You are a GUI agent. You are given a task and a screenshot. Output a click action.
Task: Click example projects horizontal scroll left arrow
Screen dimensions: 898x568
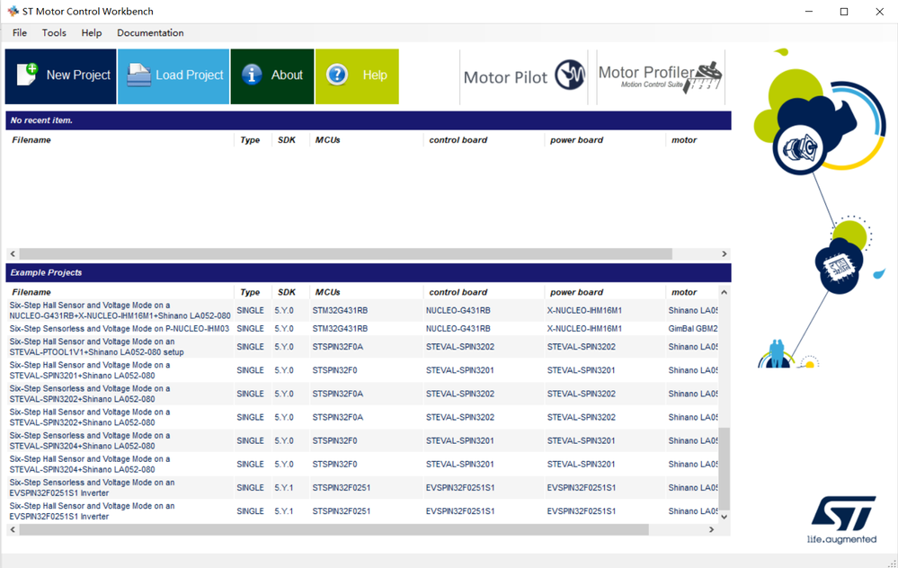[13, 529]
